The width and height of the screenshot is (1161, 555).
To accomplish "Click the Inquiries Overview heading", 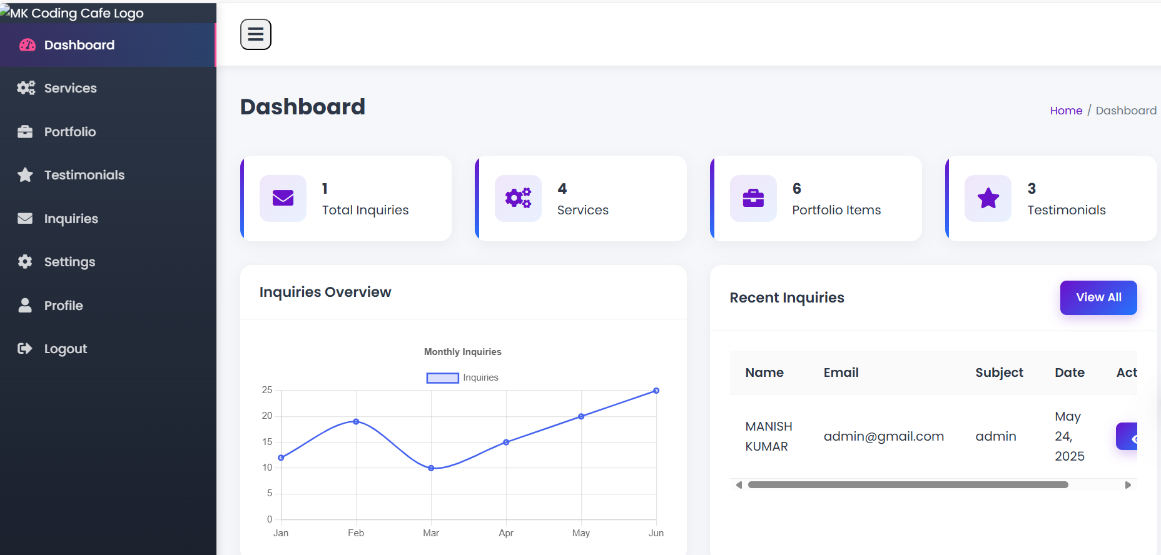I will point(325,292).
